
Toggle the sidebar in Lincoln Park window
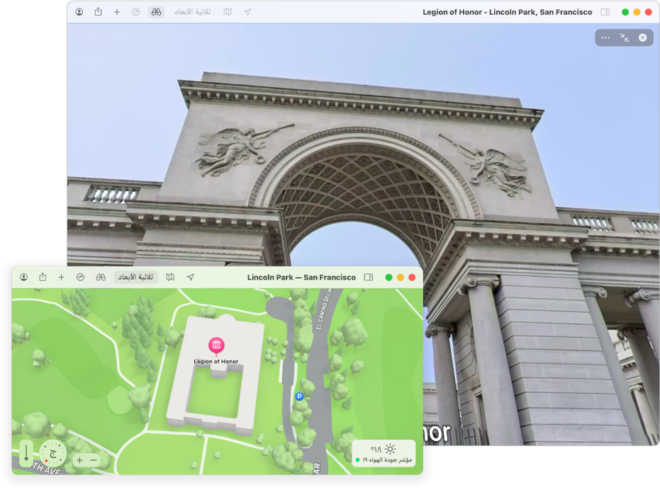click(369, 278)
